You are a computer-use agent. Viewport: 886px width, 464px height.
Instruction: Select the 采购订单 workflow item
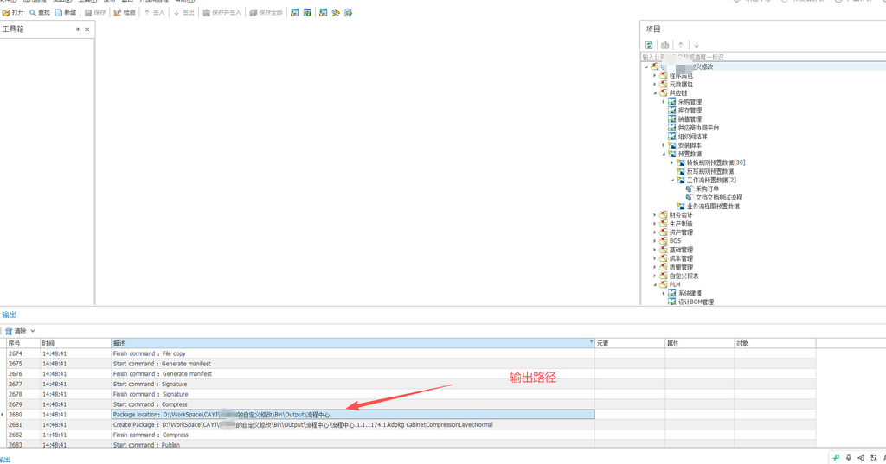707,189
